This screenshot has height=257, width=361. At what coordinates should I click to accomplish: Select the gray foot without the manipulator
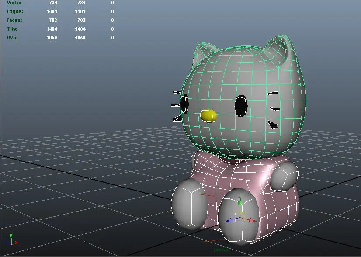(189, 204)
